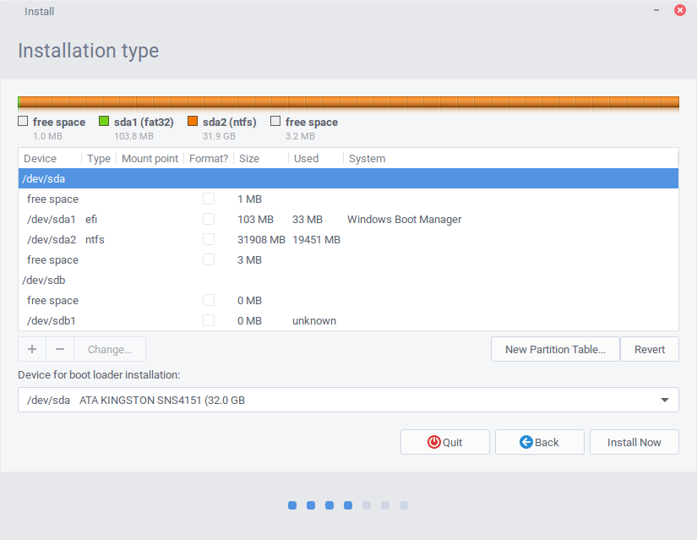697x540 pixels.
Task: Toggle format checkbox for 1 MB free space
Action: click(209, 199)
